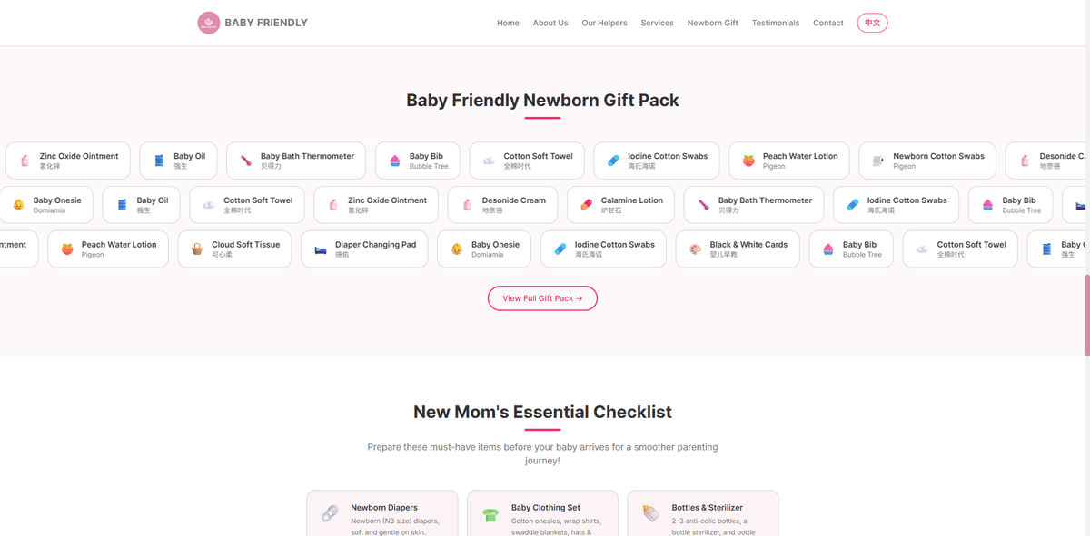The width and height of the screenshot is (1090, 536).
Task: Select the Testimonials menu item
Action: coord(776,23)
